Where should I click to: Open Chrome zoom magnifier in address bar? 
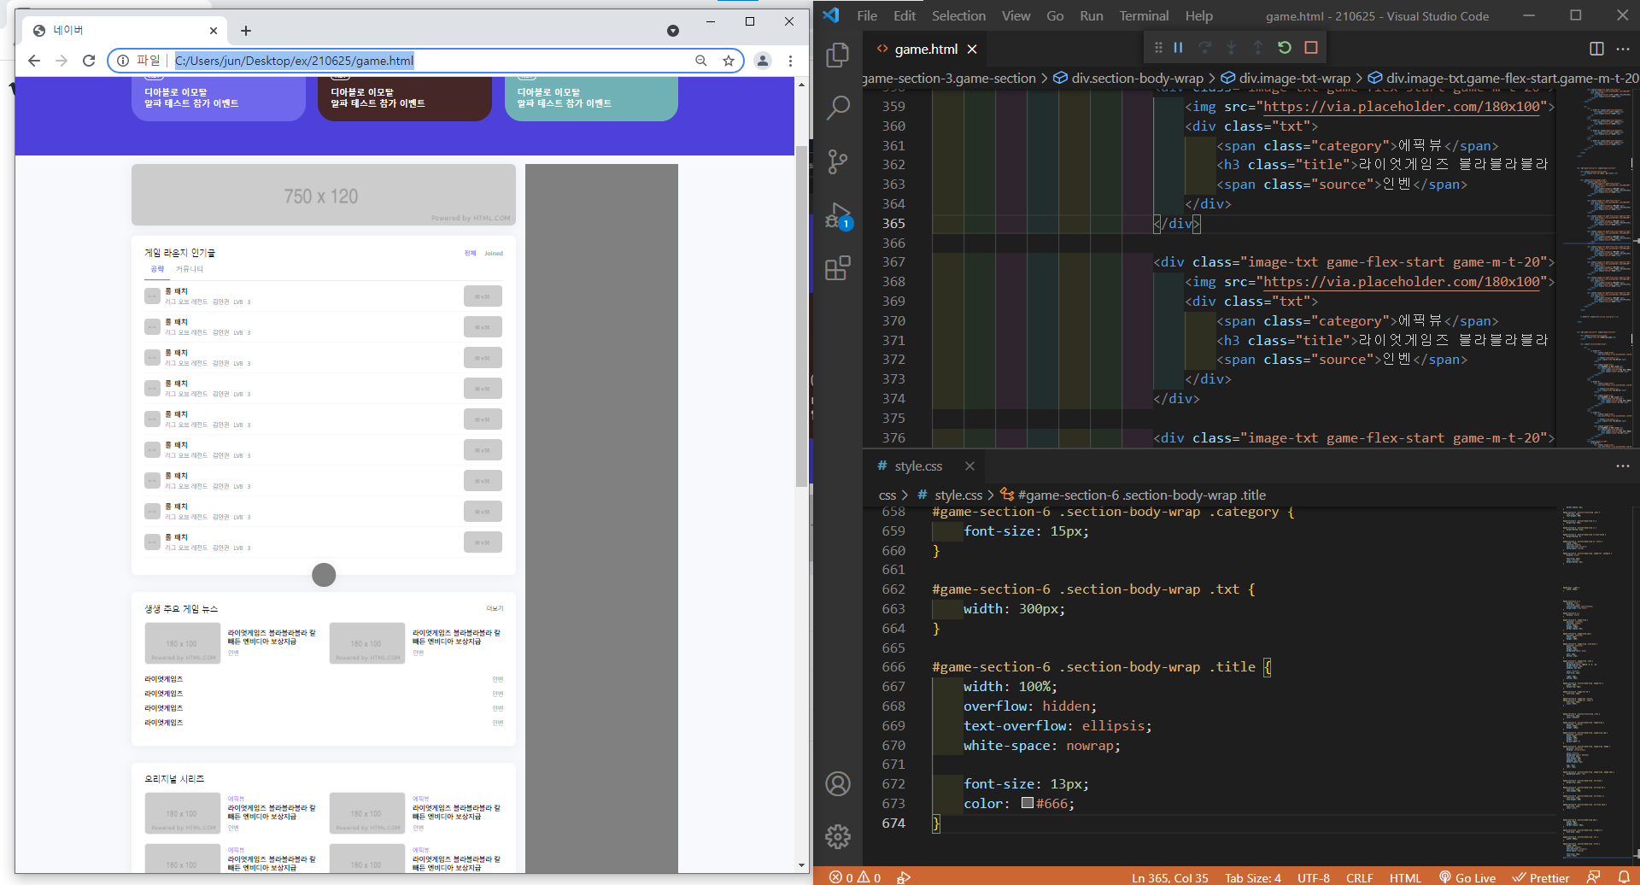click(701, 61)
